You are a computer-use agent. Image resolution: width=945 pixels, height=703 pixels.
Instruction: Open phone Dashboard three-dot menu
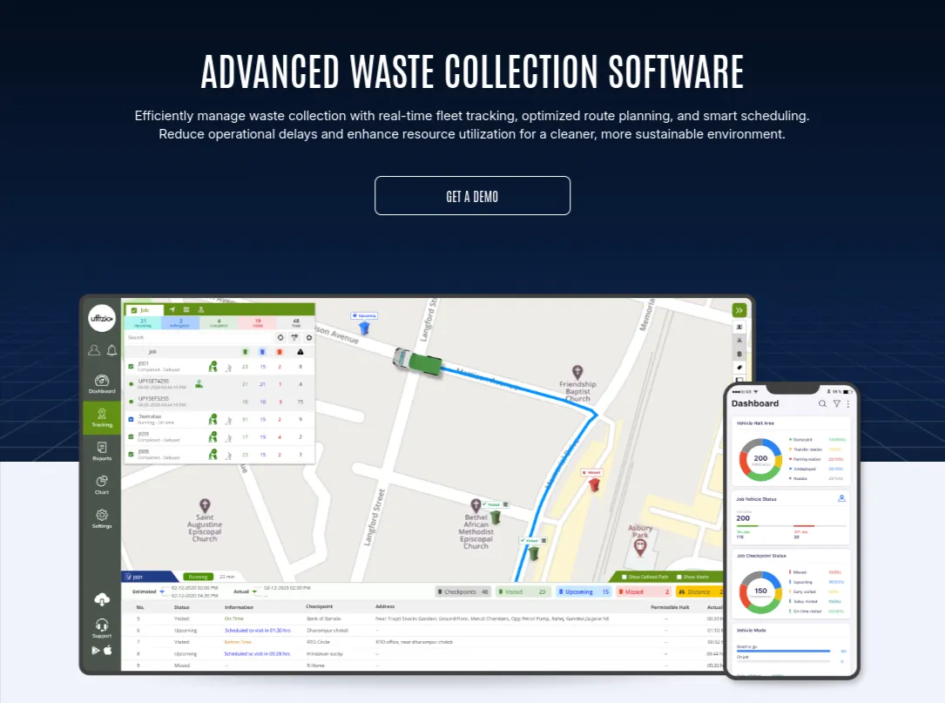[848, 403]
